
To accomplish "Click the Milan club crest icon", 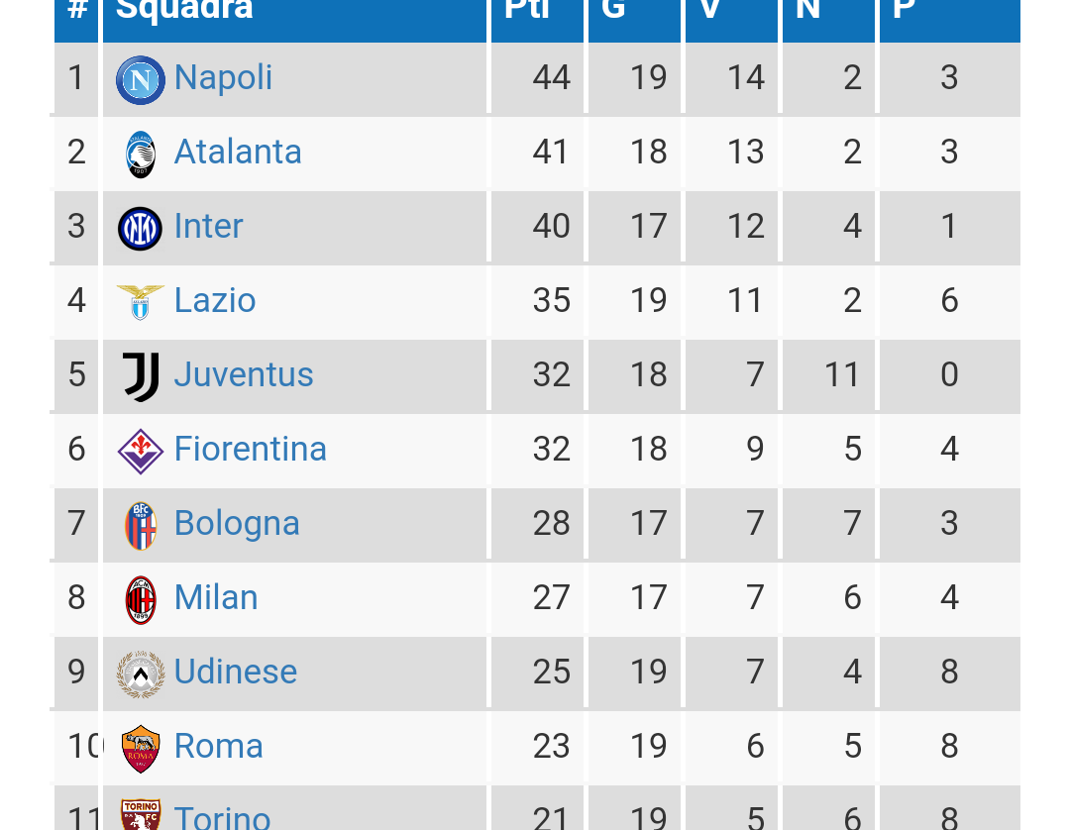I will point(141,599).
